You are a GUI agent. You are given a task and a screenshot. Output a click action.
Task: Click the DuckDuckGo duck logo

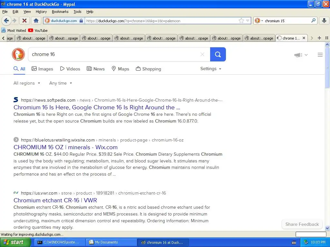click(x=18, y=54)
